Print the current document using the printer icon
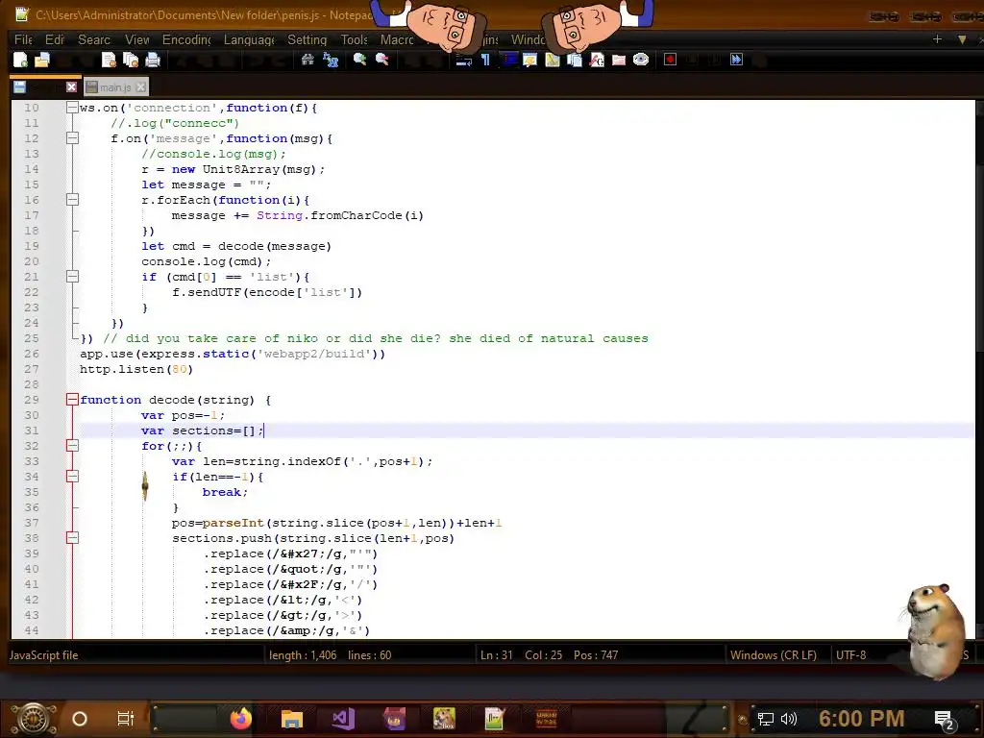Image resolution: width=984 pixels, height=738 pixels. tap(153, 61)
